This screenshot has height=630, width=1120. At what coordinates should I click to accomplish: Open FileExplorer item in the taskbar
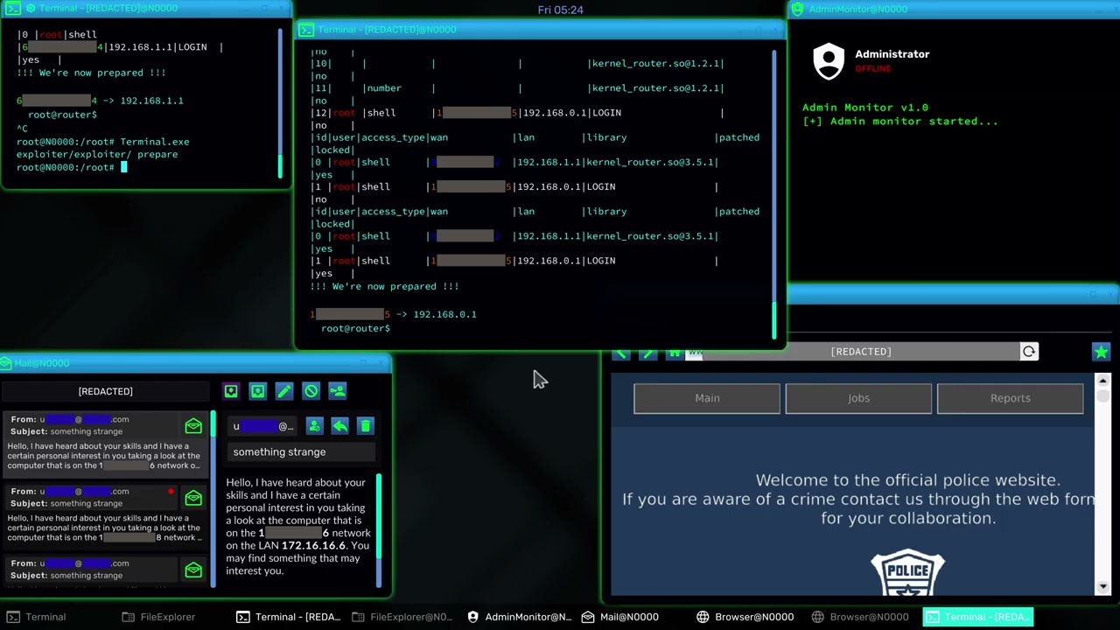tap(158, 617)
